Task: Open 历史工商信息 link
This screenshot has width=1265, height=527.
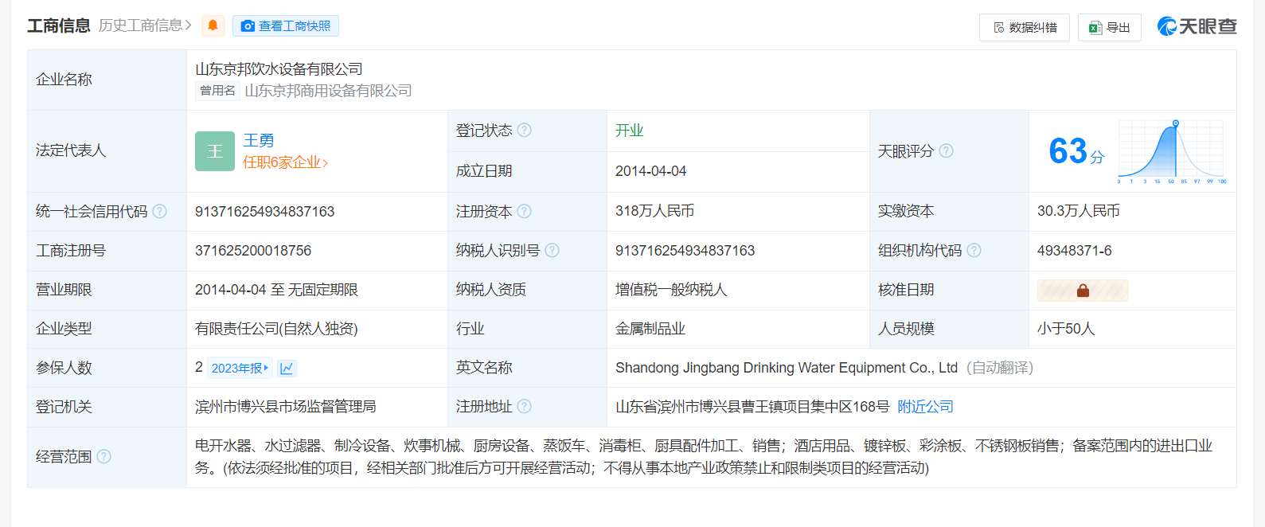Action: (145, 25)
